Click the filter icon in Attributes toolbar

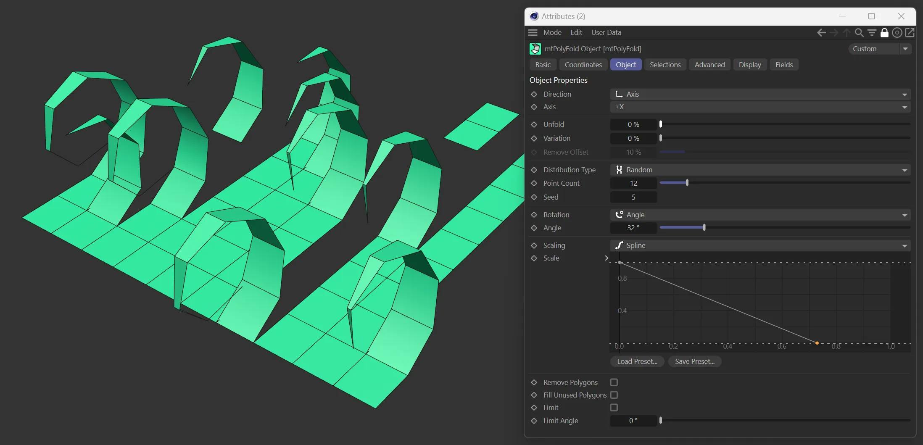click(x=872, y=33)
